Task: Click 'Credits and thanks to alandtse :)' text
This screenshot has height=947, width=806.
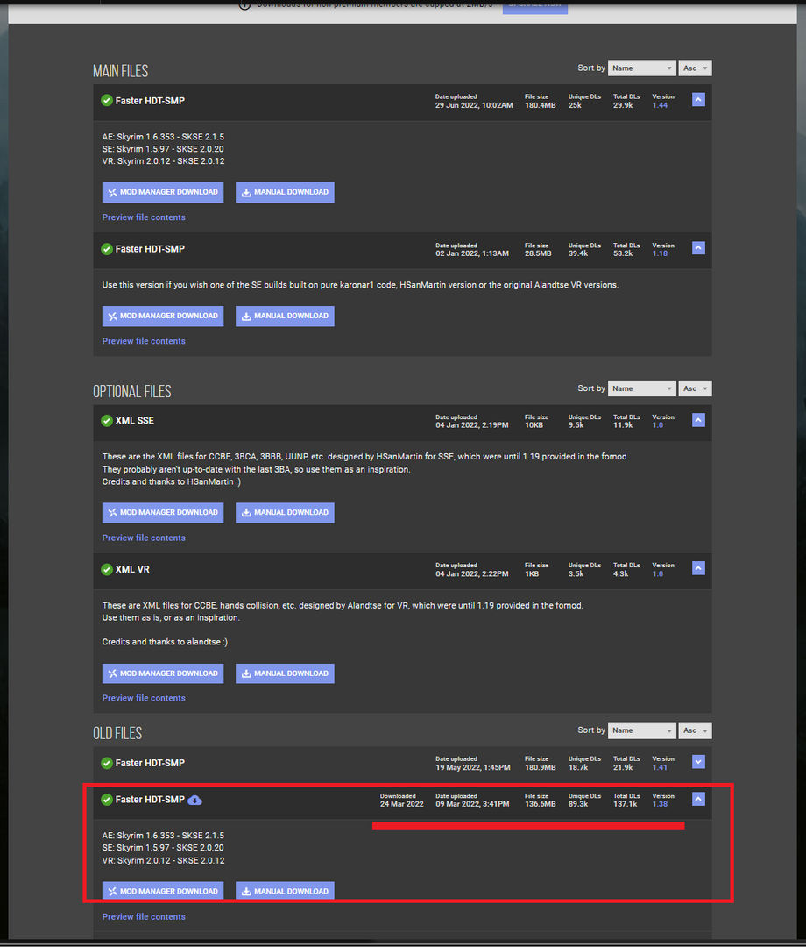Action: click(165, 642)
